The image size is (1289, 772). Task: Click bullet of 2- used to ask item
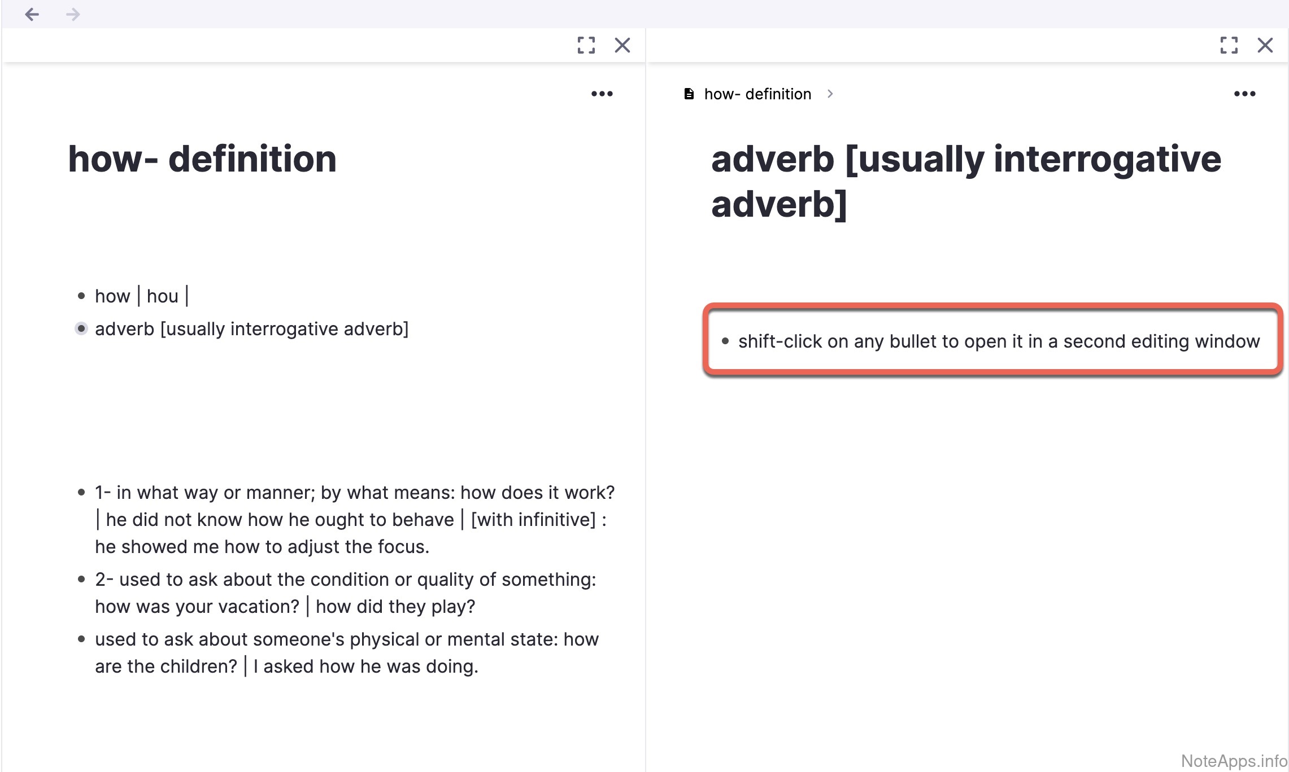coord(81,579)
